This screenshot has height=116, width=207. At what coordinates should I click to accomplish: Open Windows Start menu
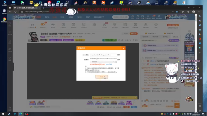point(3,114)
